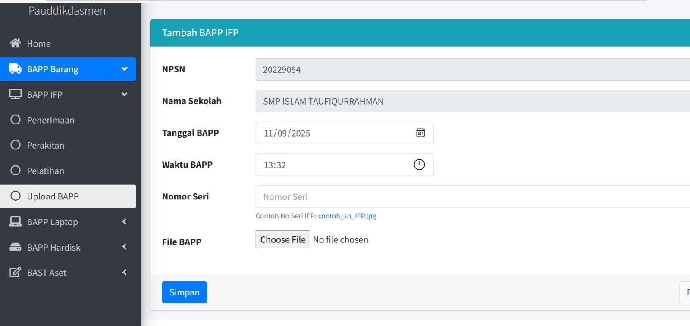Click the Home house icon
This screenshot has height=326, width=690.
coord(16,43)
